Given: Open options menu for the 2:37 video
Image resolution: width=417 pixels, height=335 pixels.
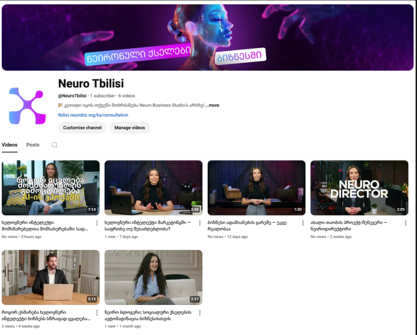Looking at the screenshot, I should (x=200, y=313).
